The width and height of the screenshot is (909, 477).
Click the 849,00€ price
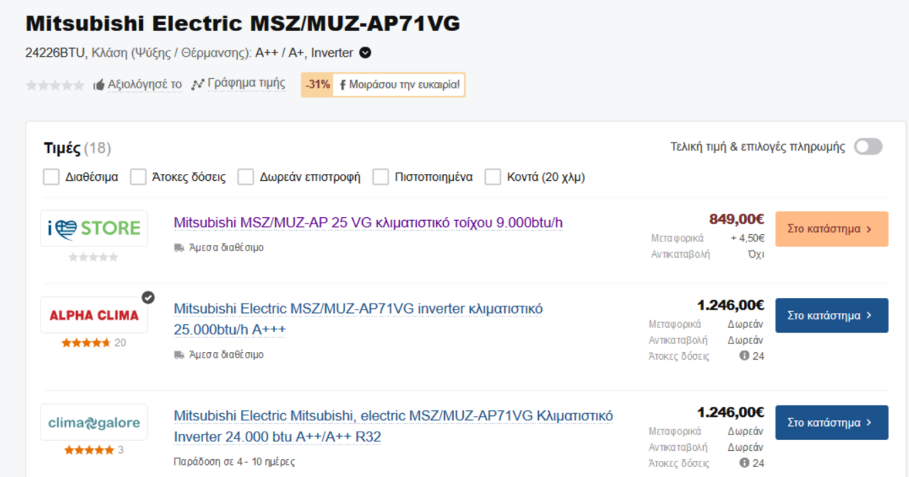[x=736, y=219]
